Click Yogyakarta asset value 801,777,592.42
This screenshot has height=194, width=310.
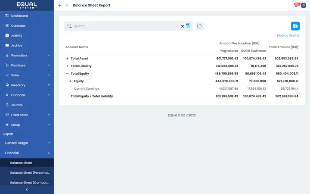click(x=227, y=58)
